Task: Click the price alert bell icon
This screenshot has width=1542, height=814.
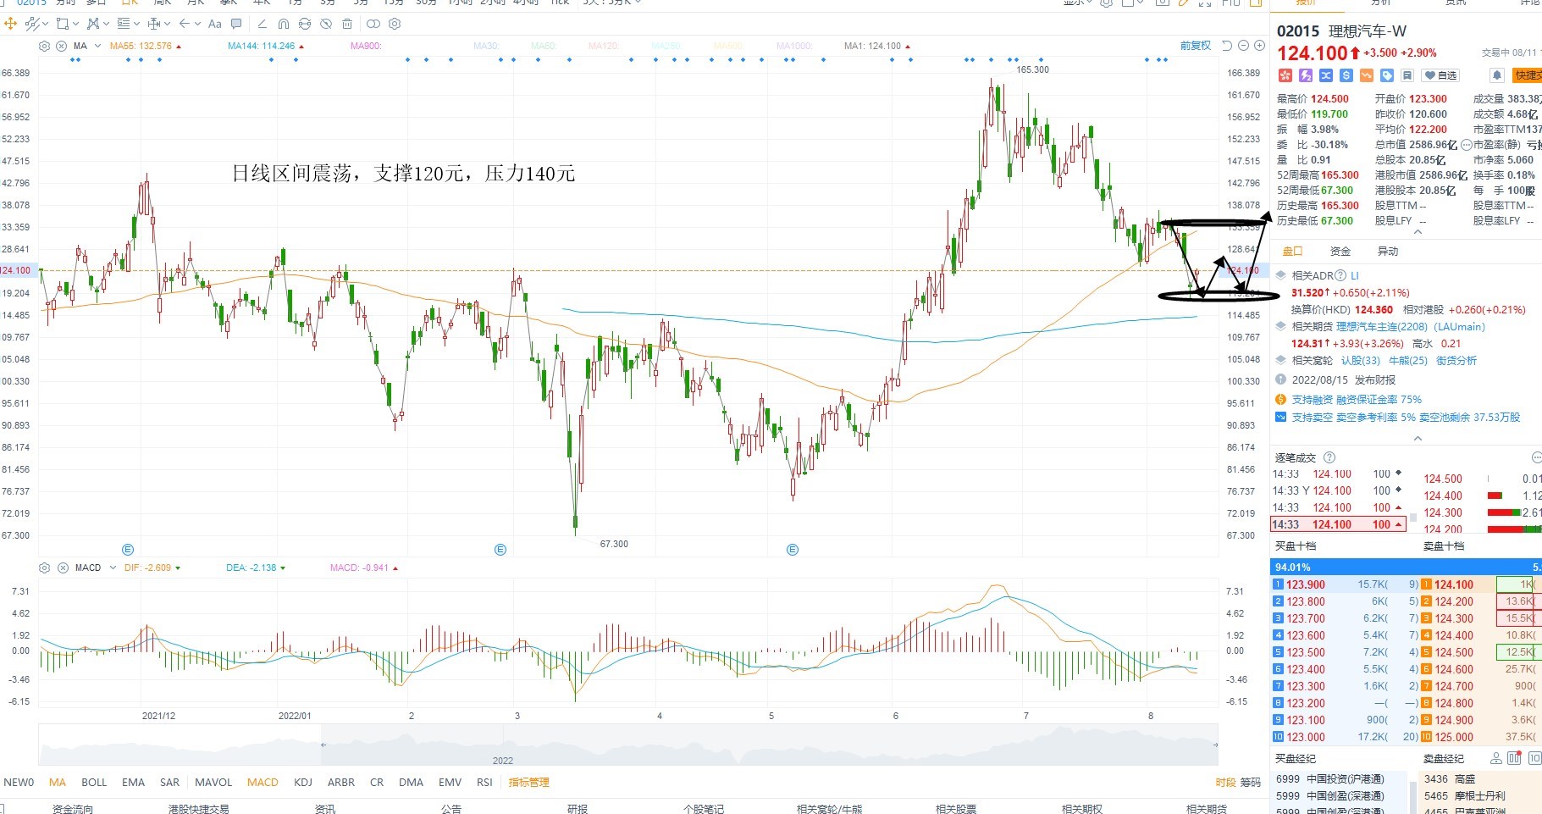Action: tap(1497, 75)
